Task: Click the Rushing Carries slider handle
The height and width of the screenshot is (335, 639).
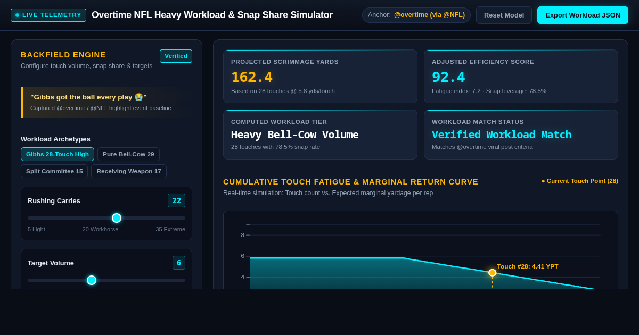Action: [117, 218]
